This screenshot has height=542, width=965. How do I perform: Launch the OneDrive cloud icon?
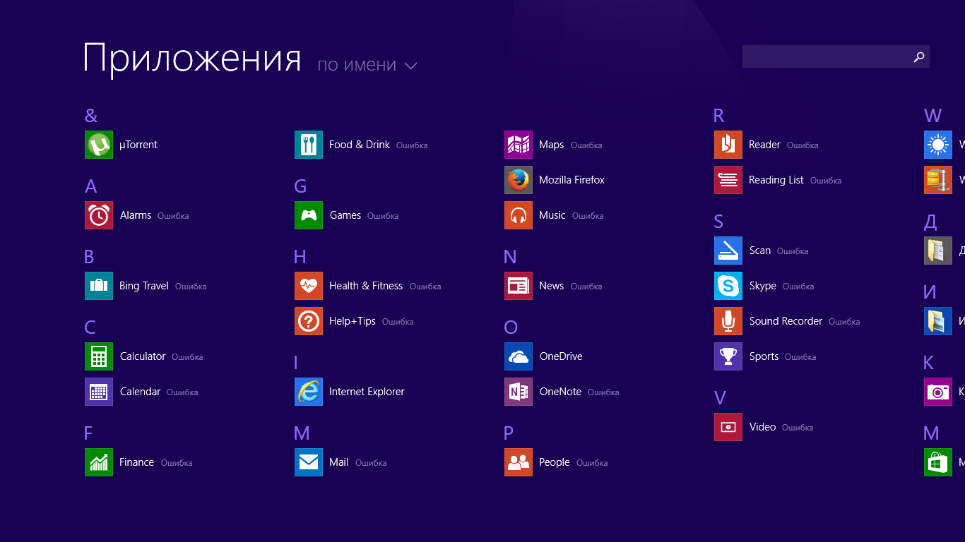tap(519, 356)
